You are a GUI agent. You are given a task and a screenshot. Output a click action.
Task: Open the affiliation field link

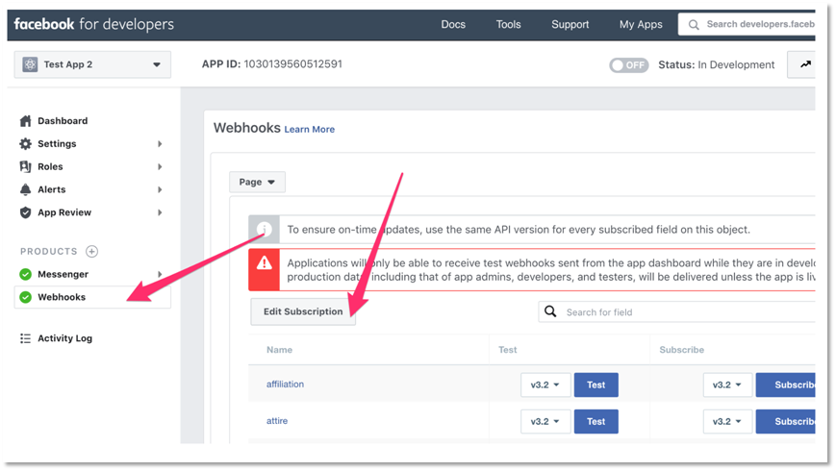[x=285, y=384]
